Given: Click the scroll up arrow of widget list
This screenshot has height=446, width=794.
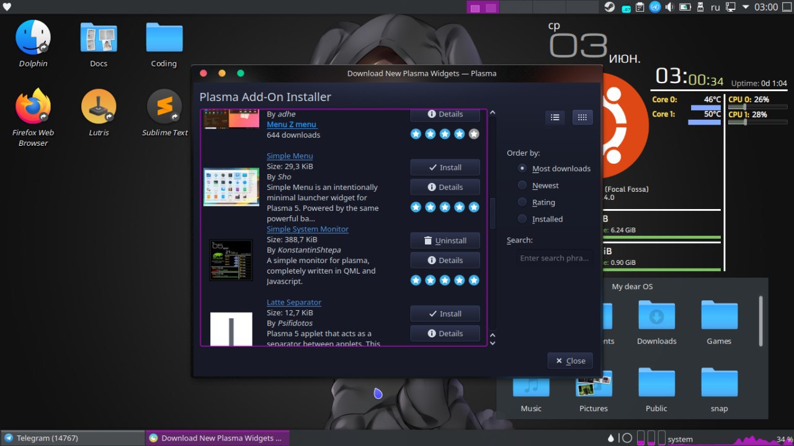Looking at the screenshot, I should click(x=493, y=113).
